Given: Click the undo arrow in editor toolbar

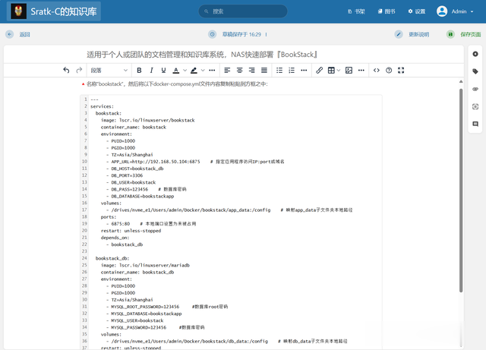Looking at the screenshot, I should coord(66,71).
